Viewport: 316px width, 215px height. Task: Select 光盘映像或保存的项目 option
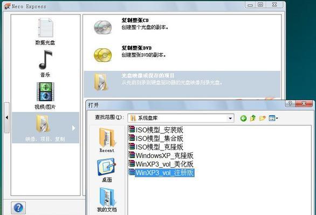pos(182,84)
